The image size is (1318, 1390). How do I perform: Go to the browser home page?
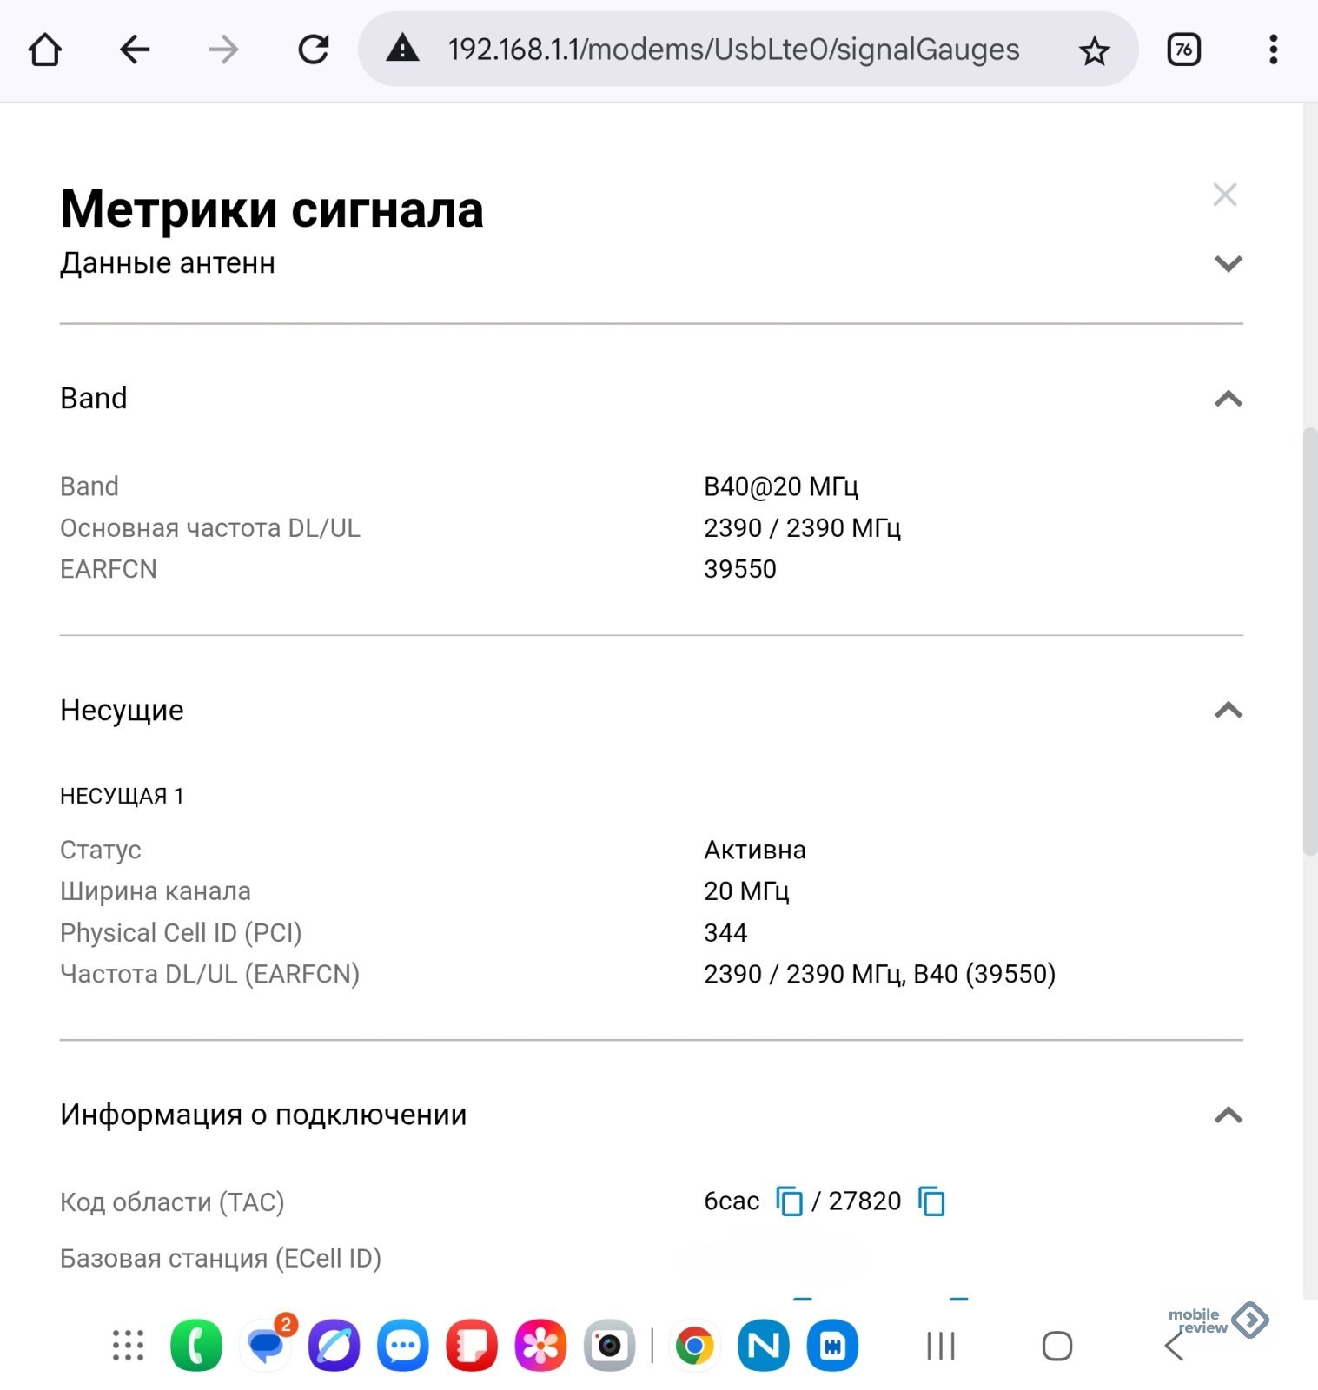pos(45,50)
